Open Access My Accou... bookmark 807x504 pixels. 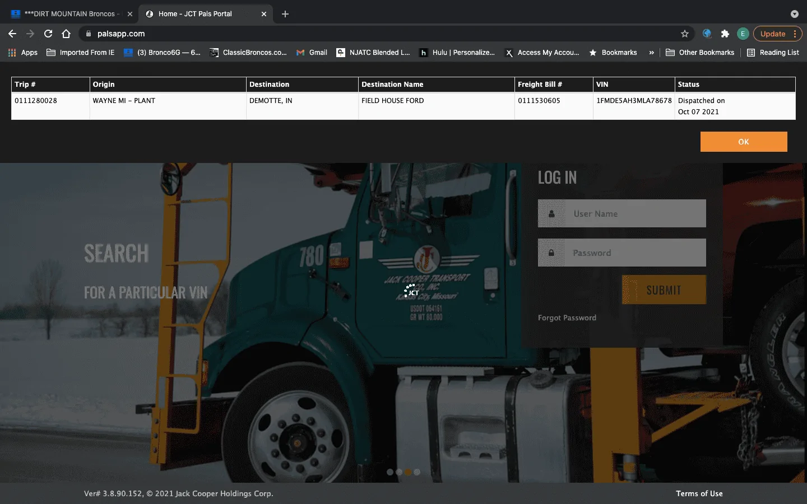tap(542, 53)
